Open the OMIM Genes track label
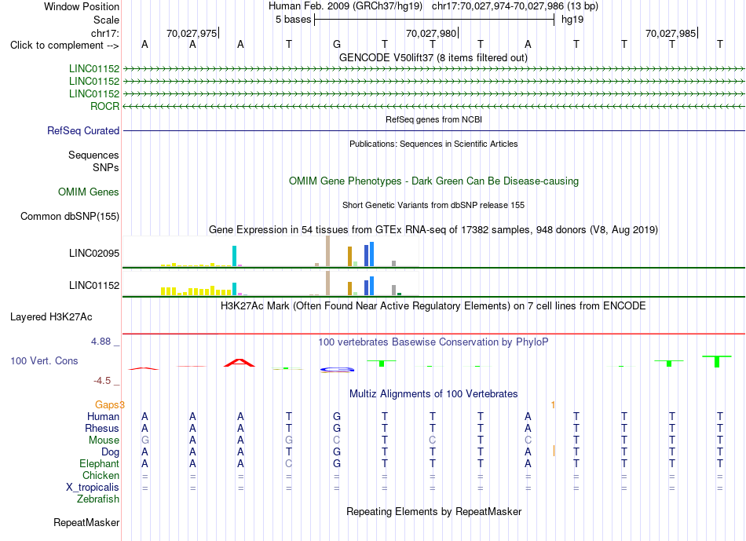The image size is (746, 541). pos(89,192)
